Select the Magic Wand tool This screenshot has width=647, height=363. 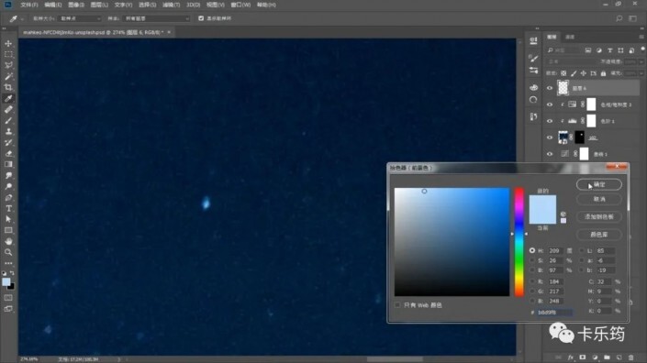coord(8,76)
